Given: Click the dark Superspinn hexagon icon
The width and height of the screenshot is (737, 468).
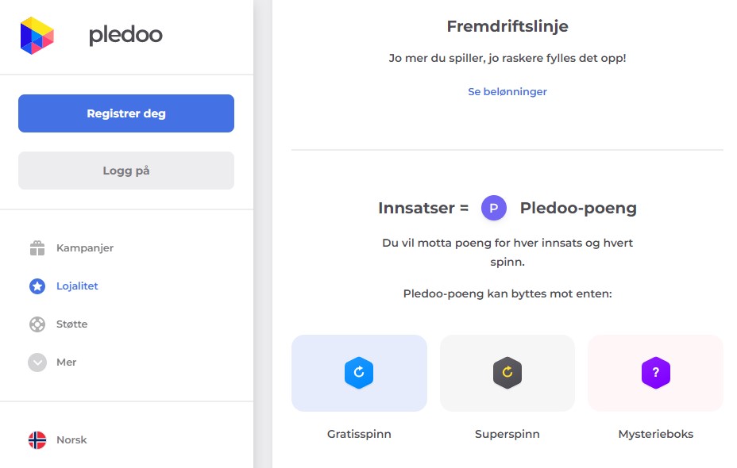Looking at the screenshot, I should pos(507,373).
